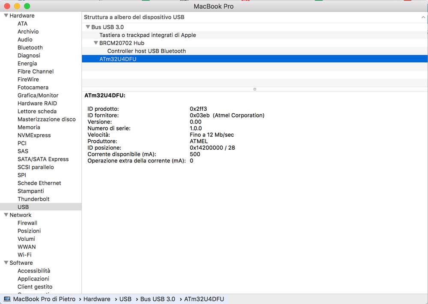Screen dimensions: 428x304
Task: Select Bluetooth in the sidebar
Action: click(x=30, y=47)
